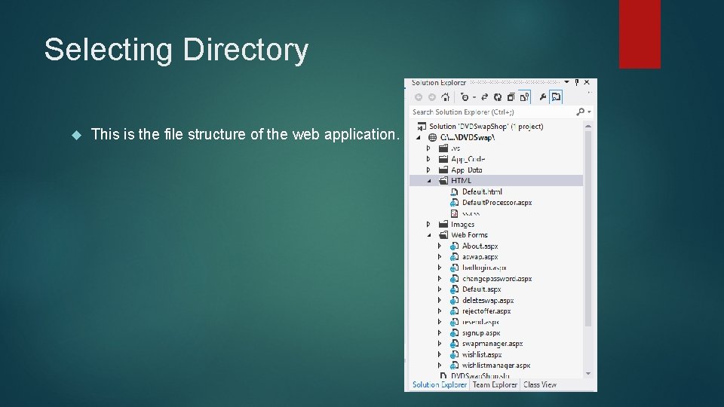Click the aswap.aspx web form icon
This screenshot has width=724, height=407.
pyautogui.click(x=454, y=257)
